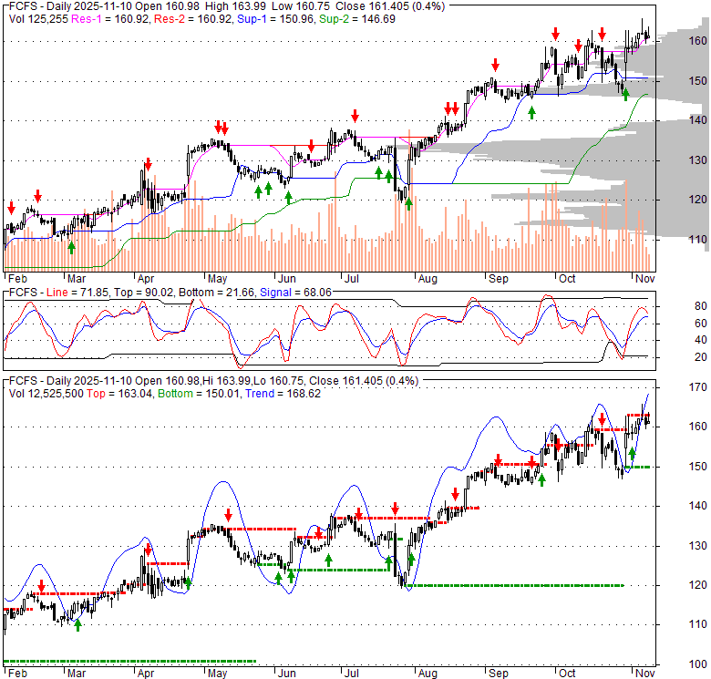
Task: Select the Bottom = 21.66 oscillator label
Action: coord(217,293)
